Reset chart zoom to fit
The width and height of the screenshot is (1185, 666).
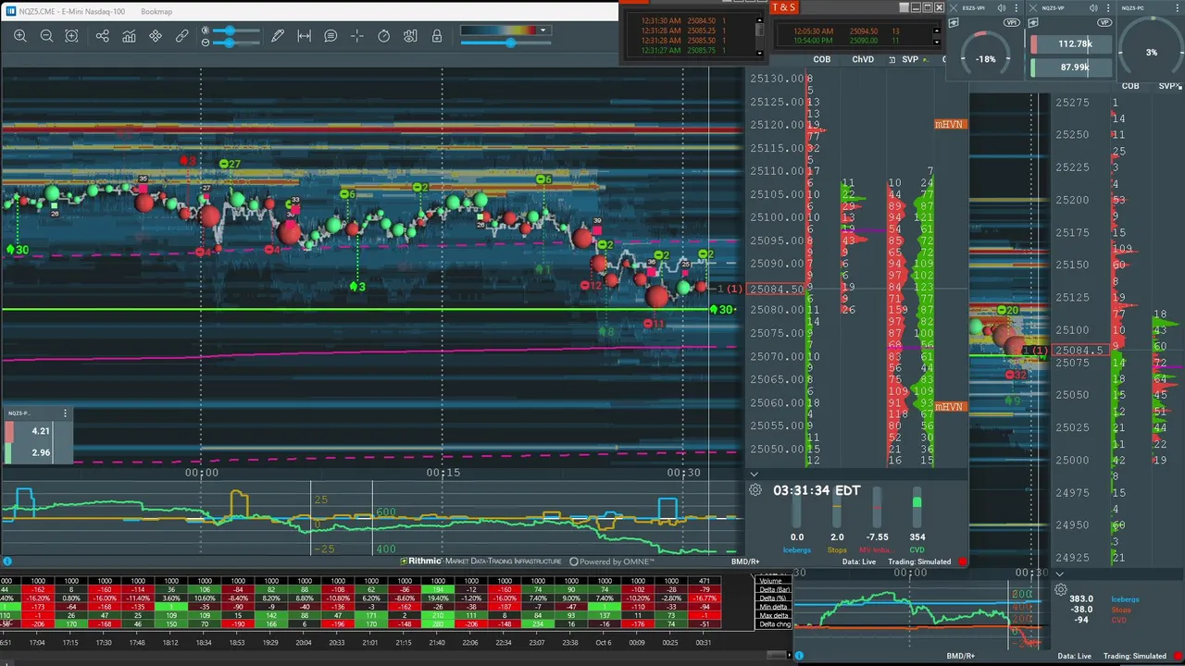[71, 36]
